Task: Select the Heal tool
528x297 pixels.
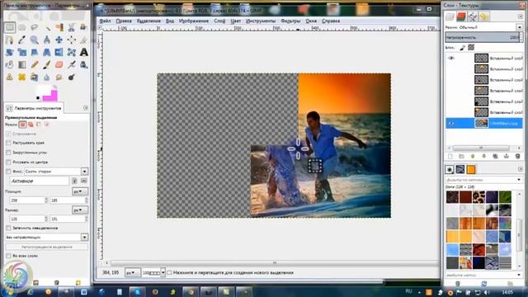Action: pos(22,77)
